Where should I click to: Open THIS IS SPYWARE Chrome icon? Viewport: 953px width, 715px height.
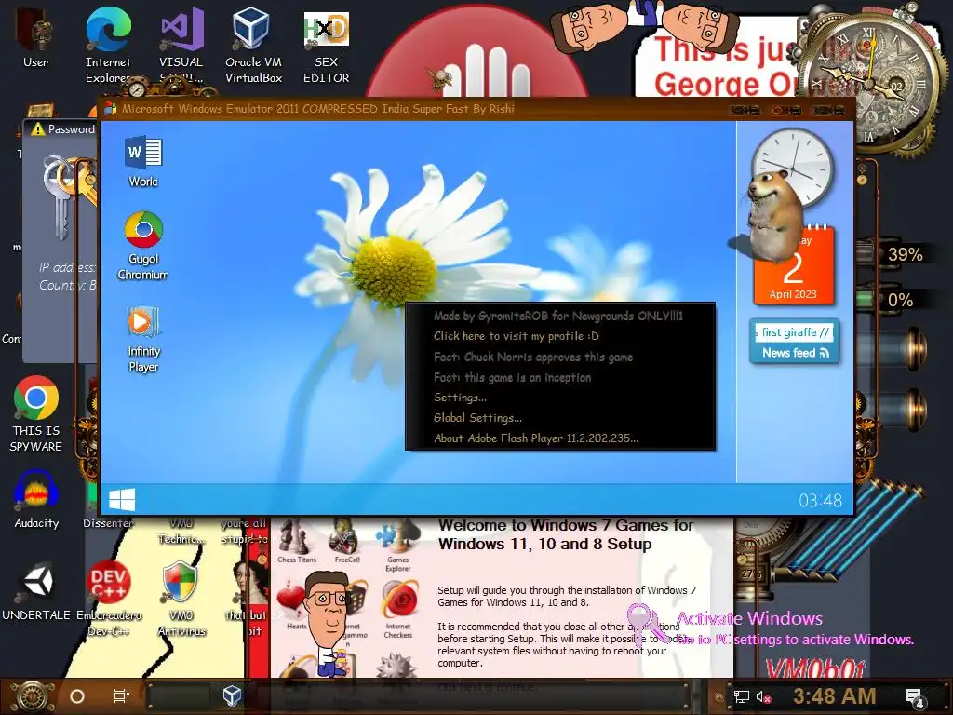coord(36,413)
